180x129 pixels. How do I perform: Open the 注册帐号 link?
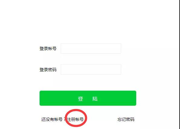[75, 119]
